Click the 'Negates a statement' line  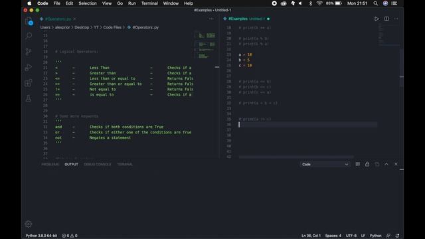[x=110, y=137]
